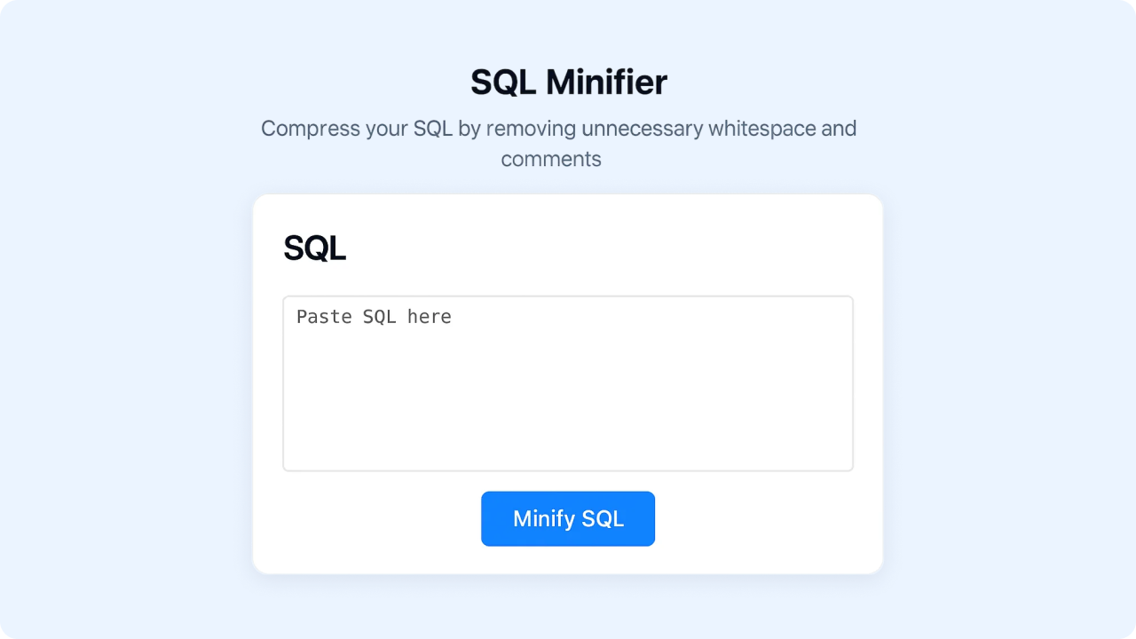Click just above the Minify SQL button
1136x639 pixels.
pyautogui.click(x=568, y=484)
